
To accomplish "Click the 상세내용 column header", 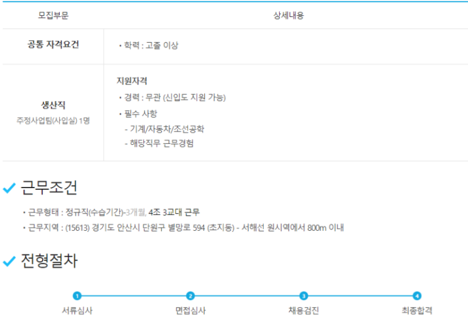I will (x=288, y=16).
